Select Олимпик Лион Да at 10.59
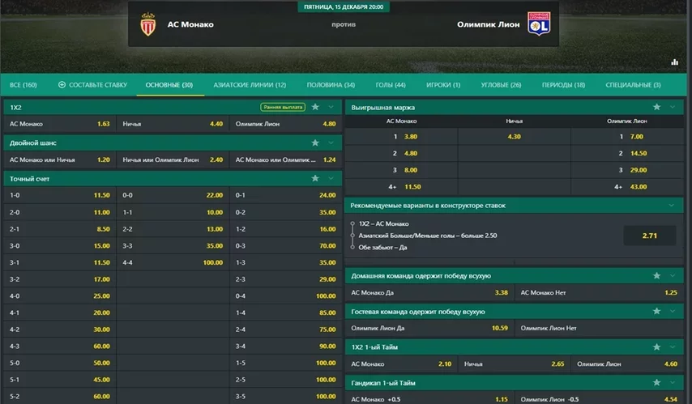692x404 pixels. point(429,328)
